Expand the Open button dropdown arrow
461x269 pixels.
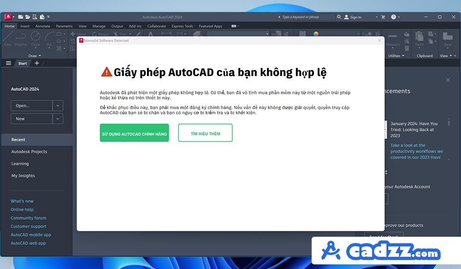coord(58,106)
